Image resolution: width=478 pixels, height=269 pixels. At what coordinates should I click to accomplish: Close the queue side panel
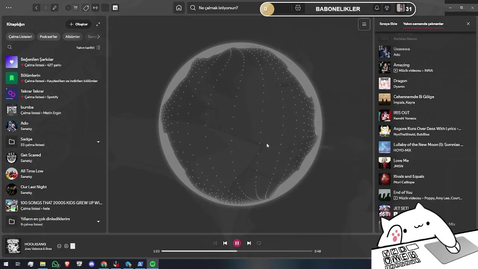(x=468, y=24)
